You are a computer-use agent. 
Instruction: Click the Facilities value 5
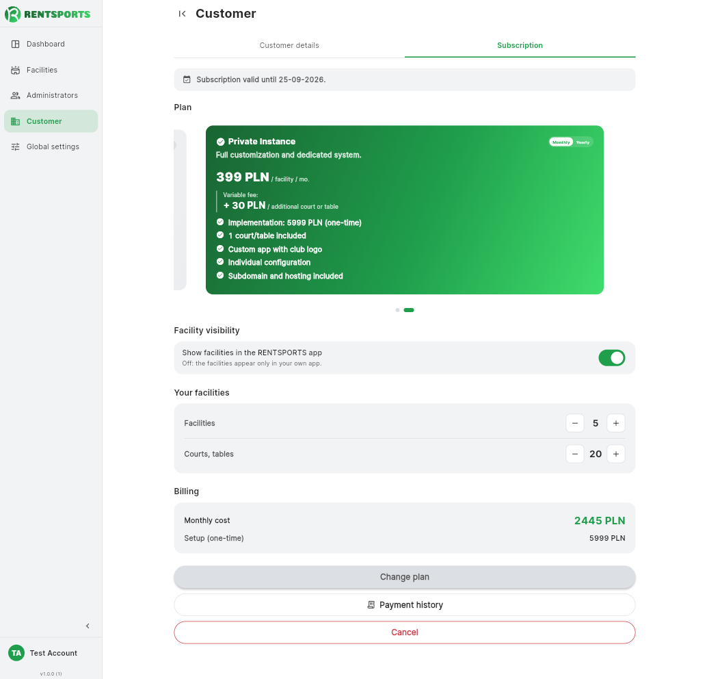click(596, 423)
